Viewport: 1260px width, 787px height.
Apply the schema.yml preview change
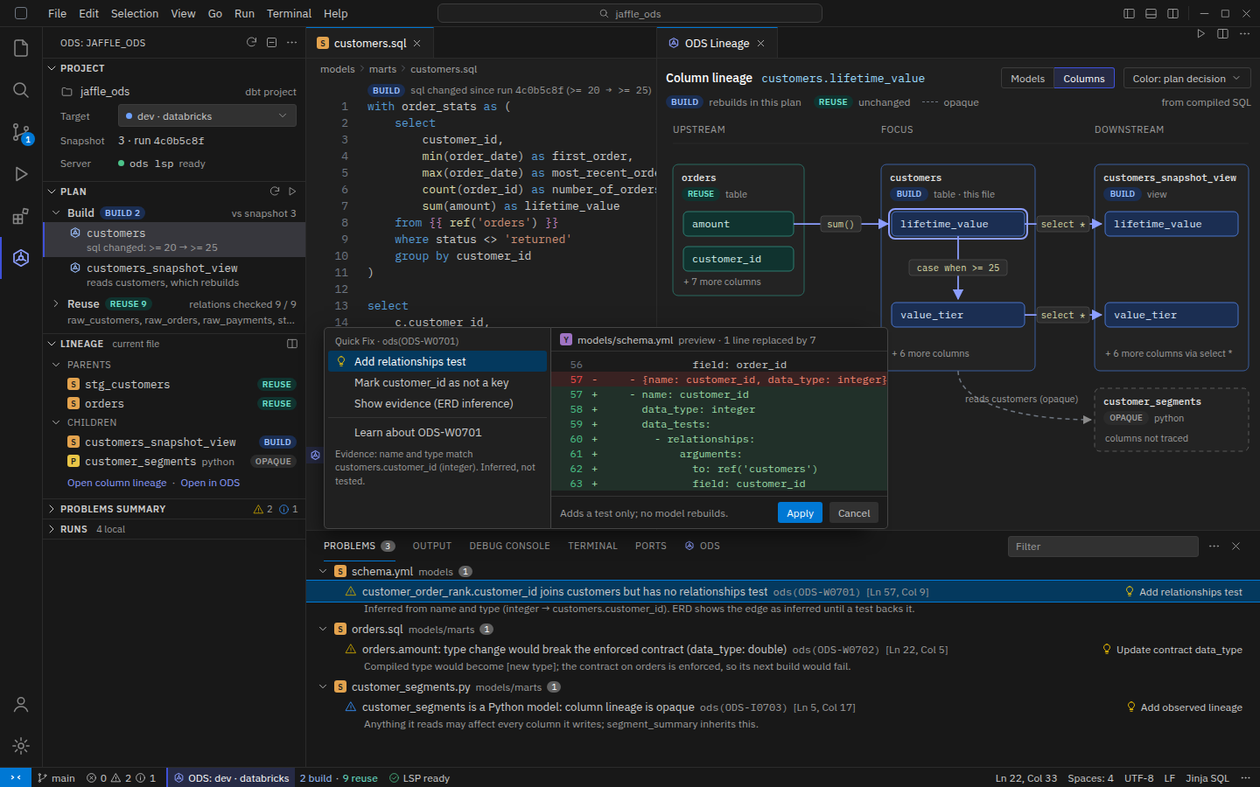click(800, 513)
